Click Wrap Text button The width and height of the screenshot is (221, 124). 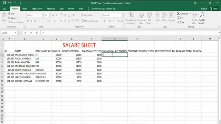click(x=87, y=15)
